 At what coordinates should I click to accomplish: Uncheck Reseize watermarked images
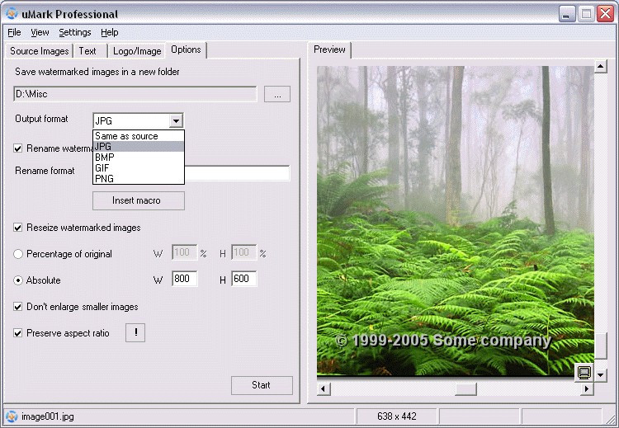[x=18, y=228]
